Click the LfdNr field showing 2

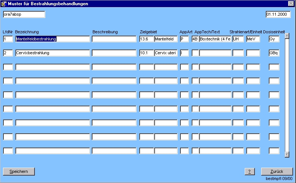[x=8, y=53]
